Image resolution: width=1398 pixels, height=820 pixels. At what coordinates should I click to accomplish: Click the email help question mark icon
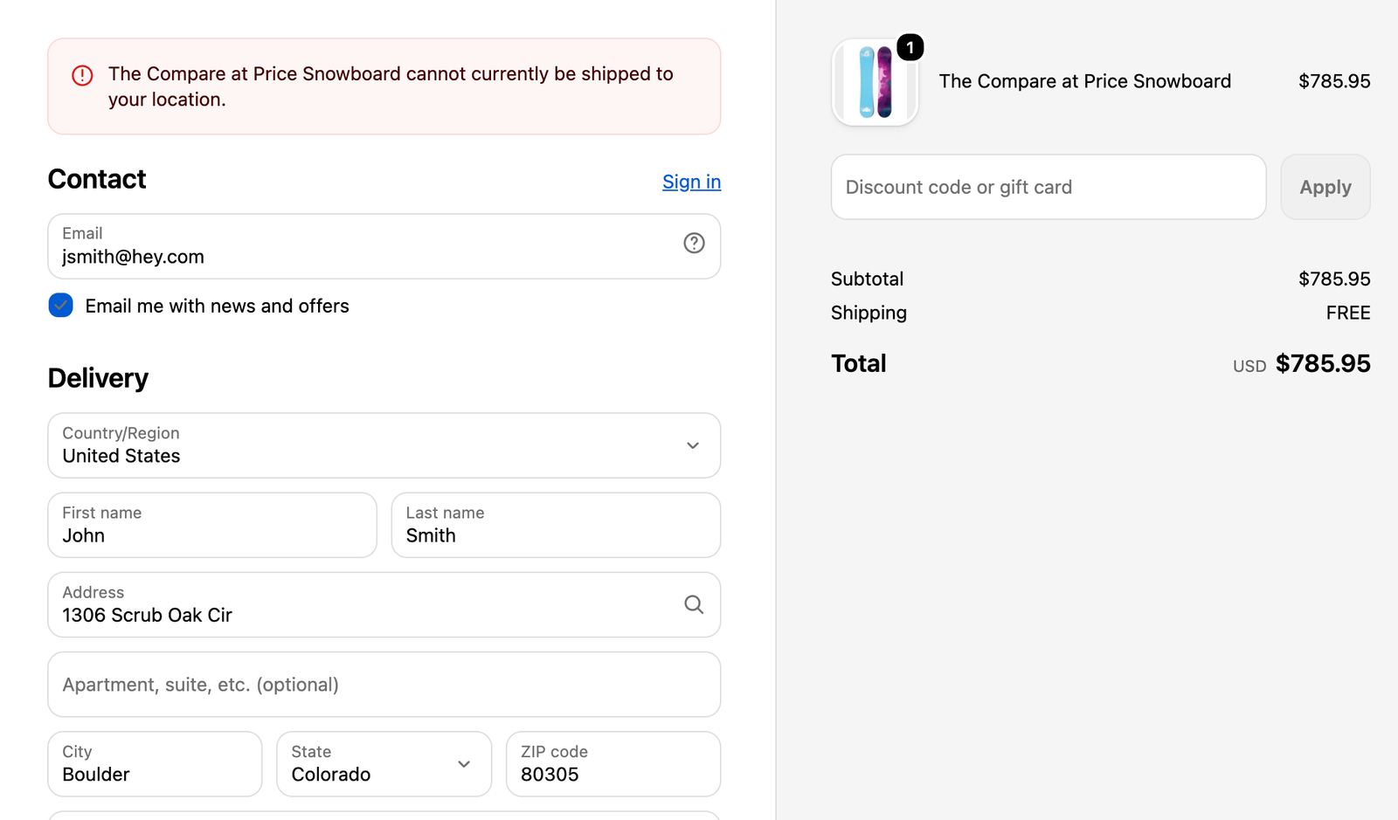(694, 244)
